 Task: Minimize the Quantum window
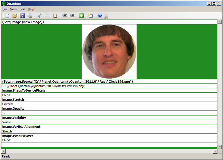(x=209, y=4)
